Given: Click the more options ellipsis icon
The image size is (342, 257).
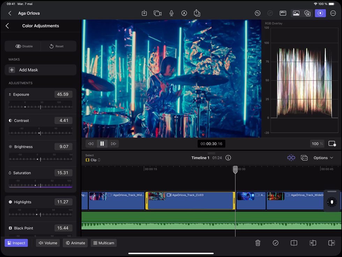Looking at the screenshot, I should [333, 13].
